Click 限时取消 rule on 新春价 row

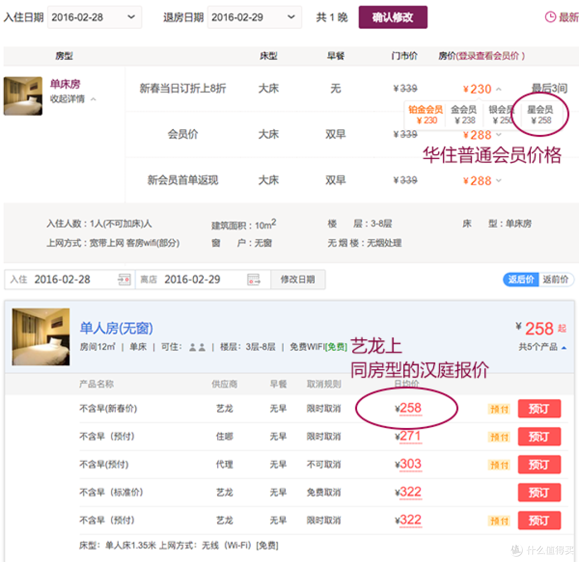click(324, 408)
